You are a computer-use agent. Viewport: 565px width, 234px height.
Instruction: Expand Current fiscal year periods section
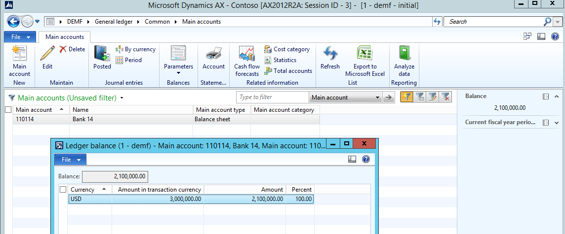tap(557, 123)
